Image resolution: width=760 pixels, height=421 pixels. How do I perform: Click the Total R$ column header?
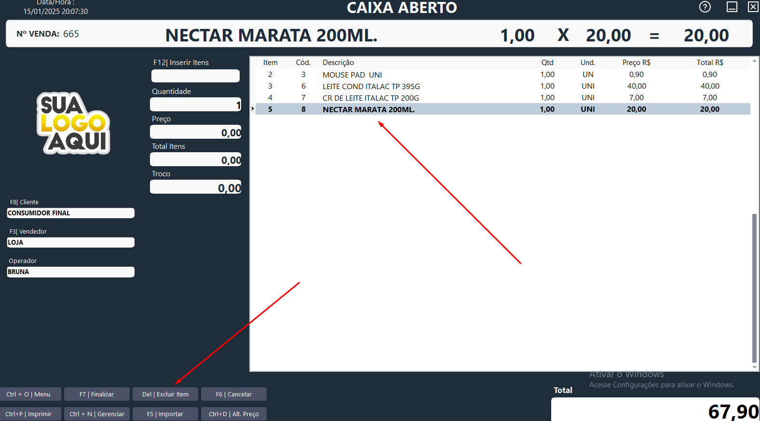710,63
